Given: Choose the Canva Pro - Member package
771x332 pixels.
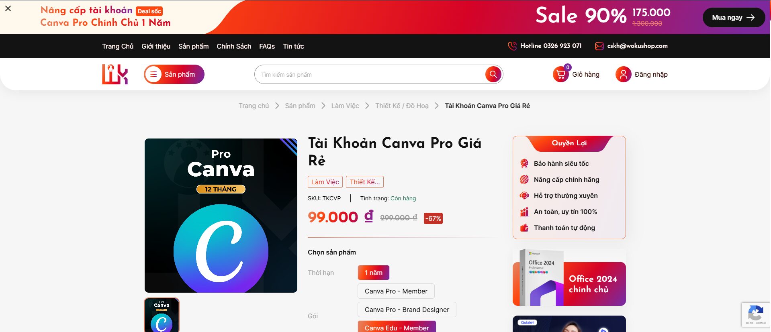Looking at the screenshot, I should point(396,291).
